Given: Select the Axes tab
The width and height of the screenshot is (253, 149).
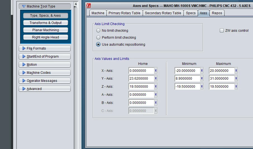Looking at the screenshot, I should (204, 13).
